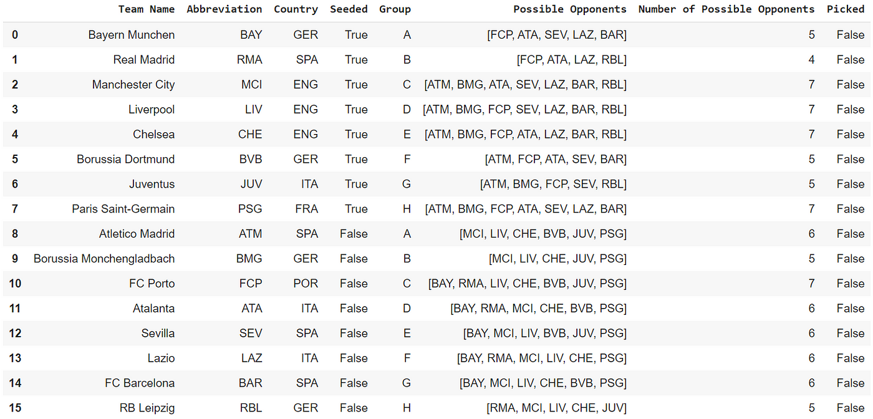Click the 'POR' country cell

click(306, 284)
